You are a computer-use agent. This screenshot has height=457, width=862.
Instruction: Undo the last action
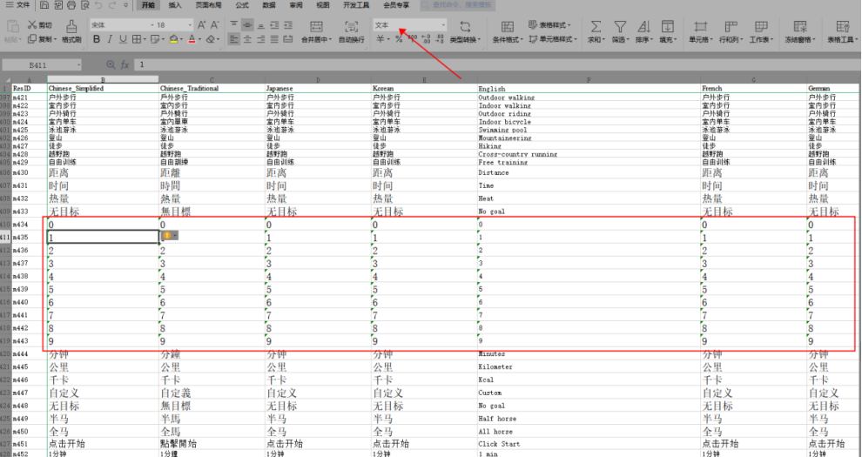pos(98,5)
